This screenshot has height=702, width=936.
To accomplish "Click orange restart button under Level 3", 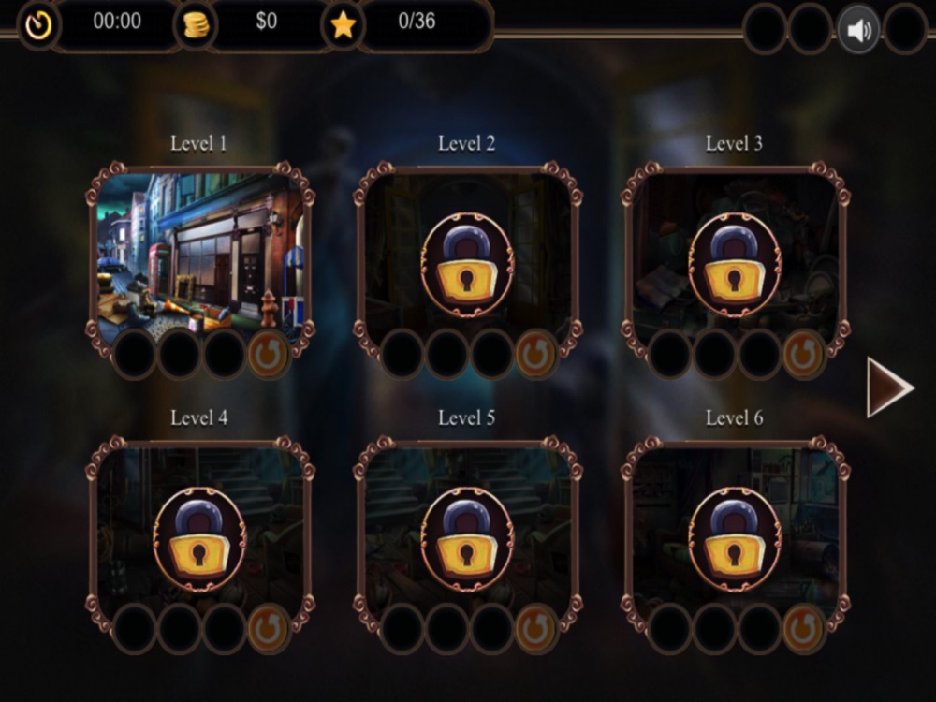I will pos(803,354).
